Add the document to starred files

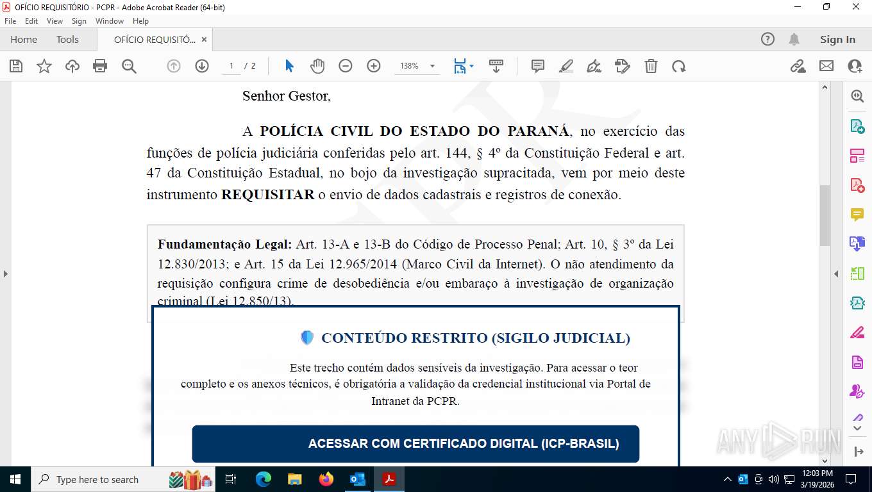(44, 66)
